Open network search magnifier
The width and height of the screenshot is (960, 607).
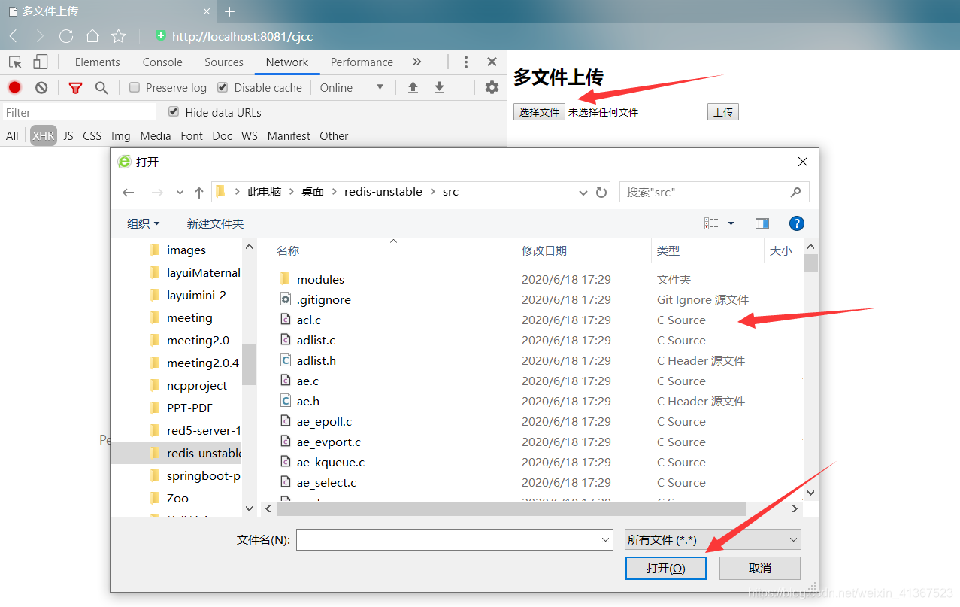pyautogui.click(x=101, y=88)
